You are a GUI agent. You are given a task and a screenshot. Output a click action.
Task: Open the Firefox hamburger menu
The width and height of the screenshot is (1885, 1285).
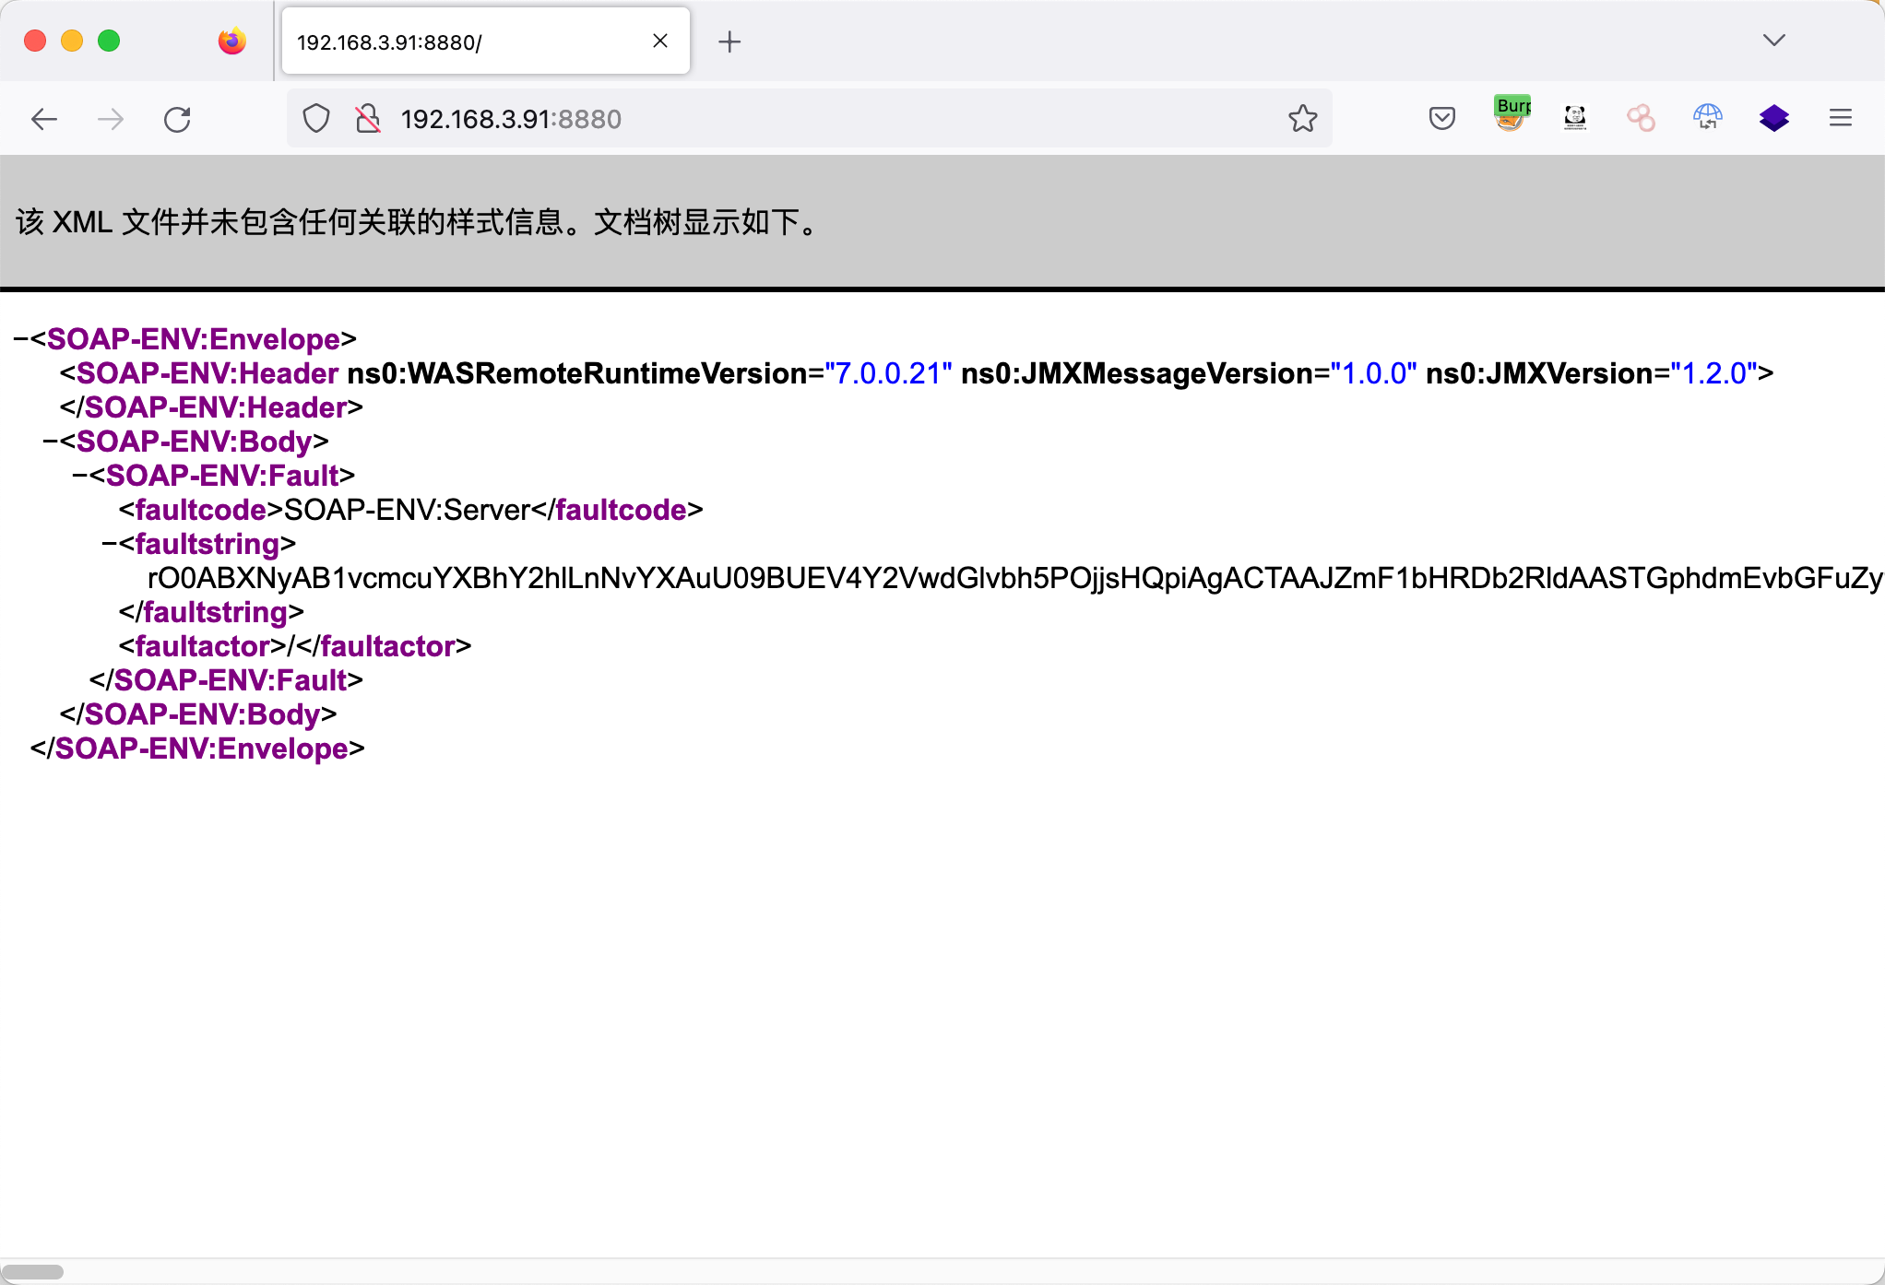pyautogui.click(x=1841, y=118)
